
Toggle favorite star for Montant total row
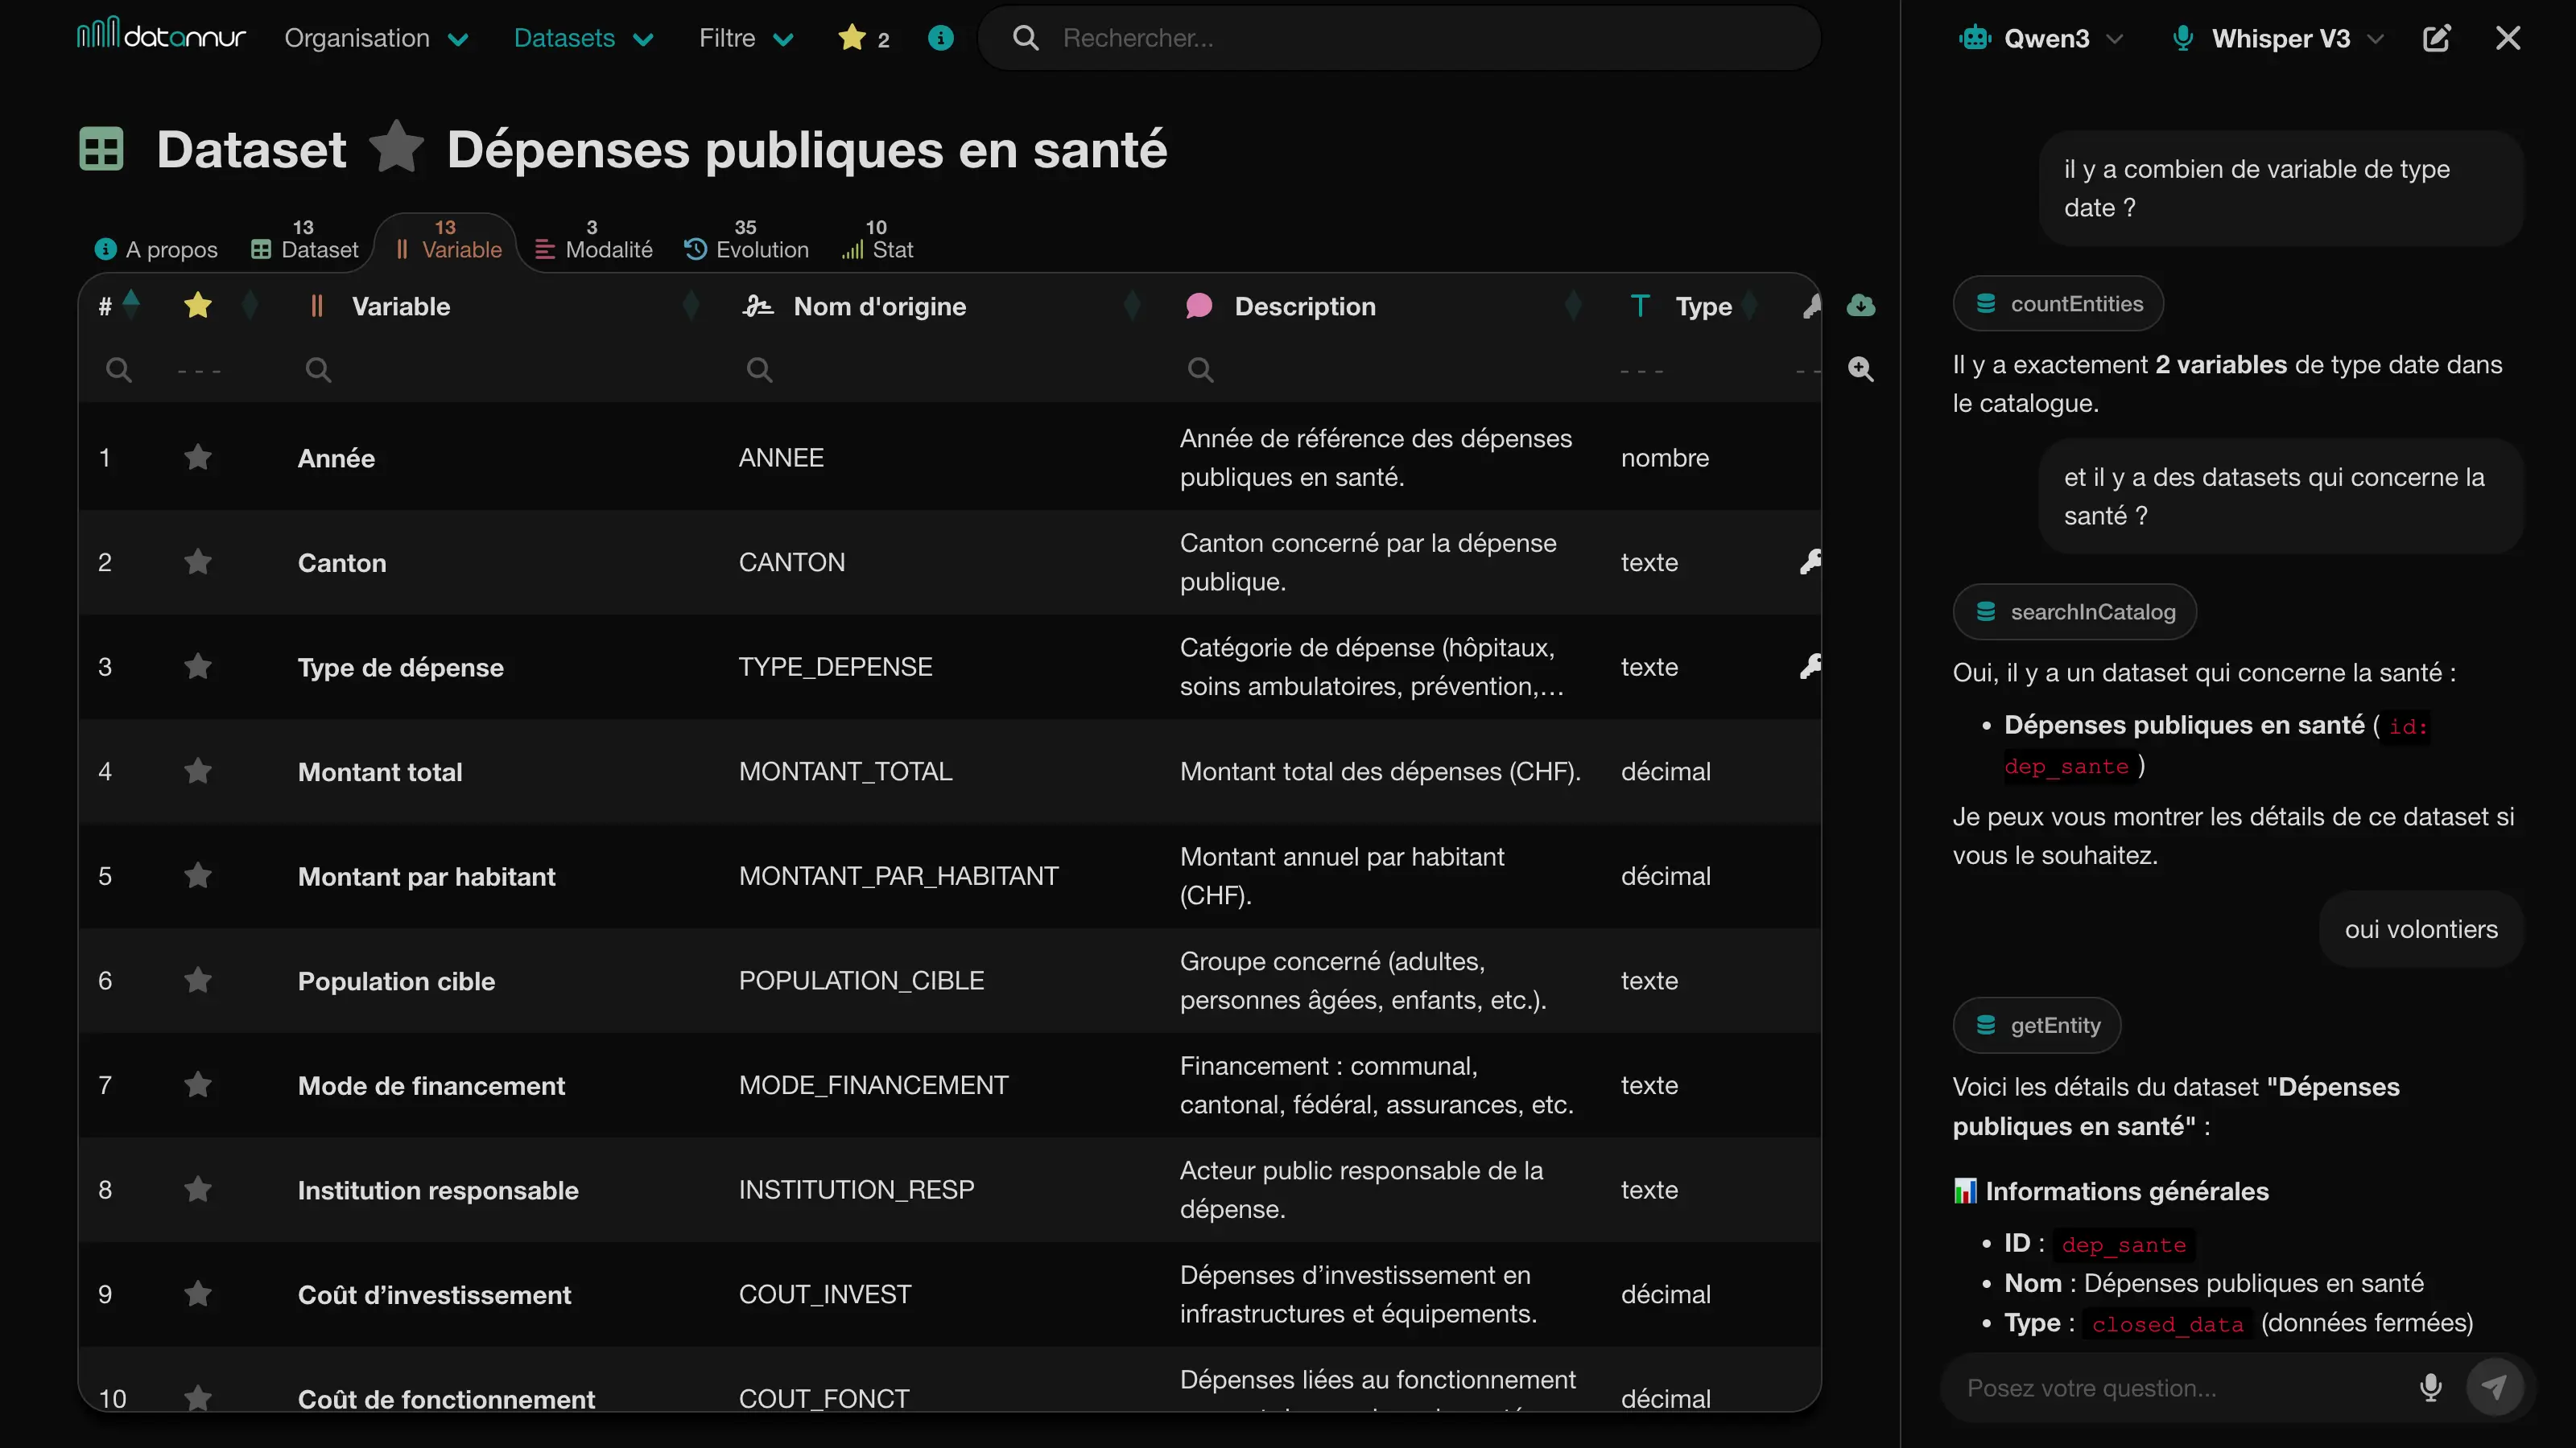(x=198, y=771)
